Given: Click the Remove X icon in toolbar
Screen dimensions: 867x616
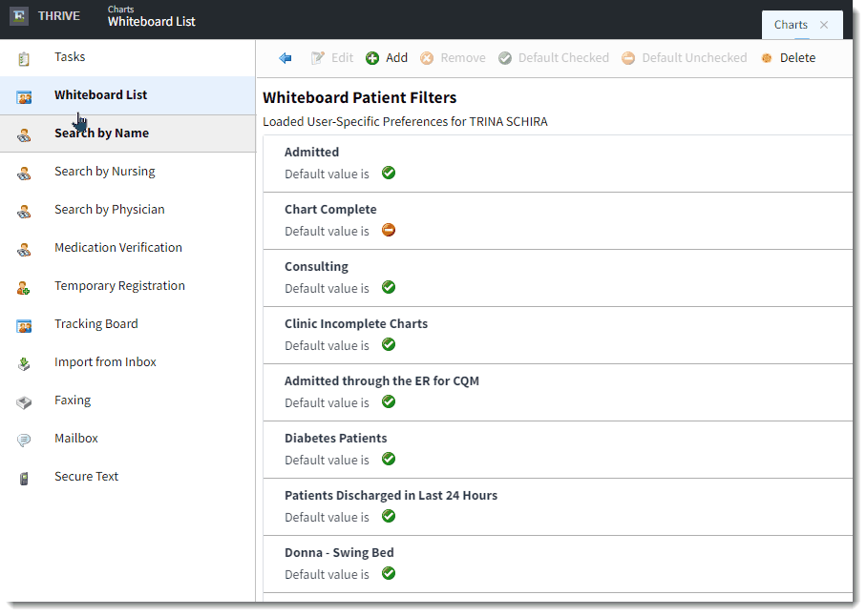Looking at the screenshot, I should click(x=427, y=58).
